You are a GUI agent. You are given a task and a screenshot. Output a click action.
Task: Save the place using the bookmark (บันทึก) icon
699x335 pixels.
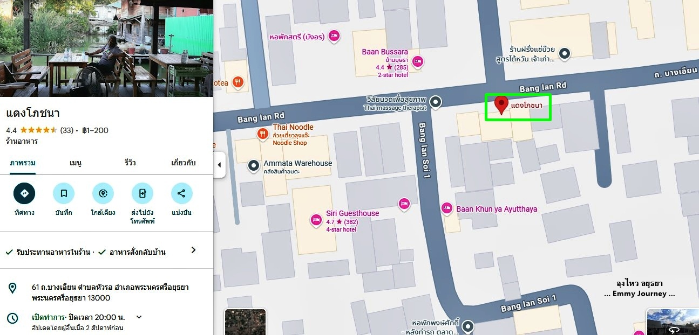pos(64,193)
